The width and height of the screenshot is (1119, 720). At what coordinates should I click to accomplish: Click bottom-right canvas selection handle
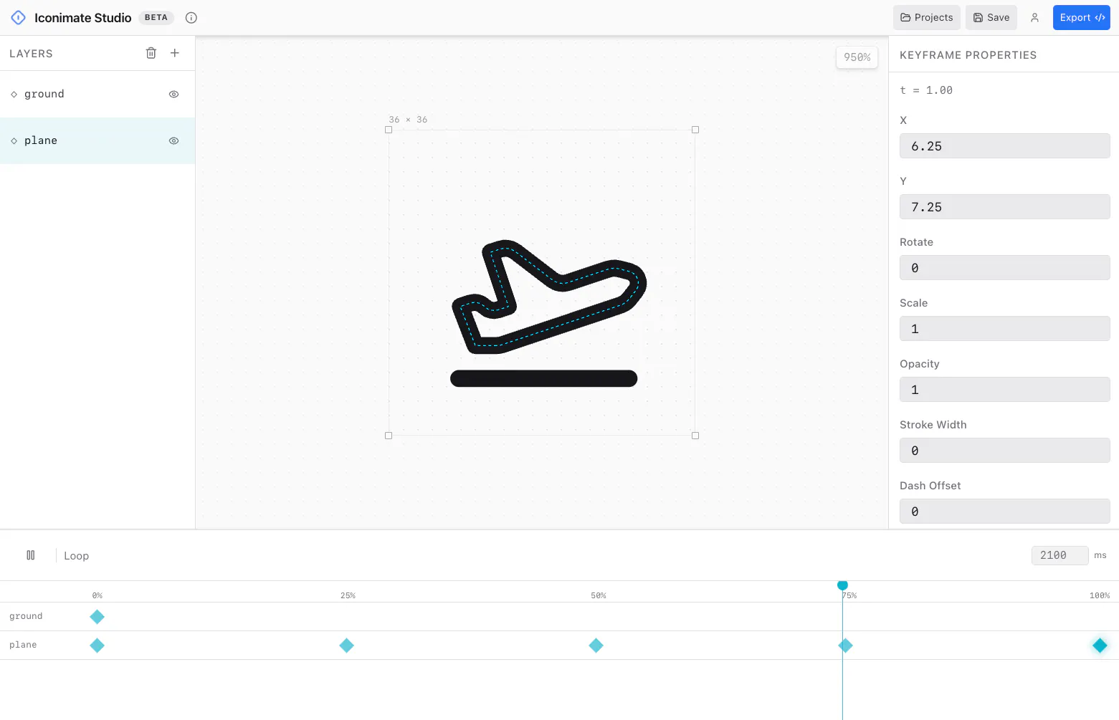click(695, 436)
